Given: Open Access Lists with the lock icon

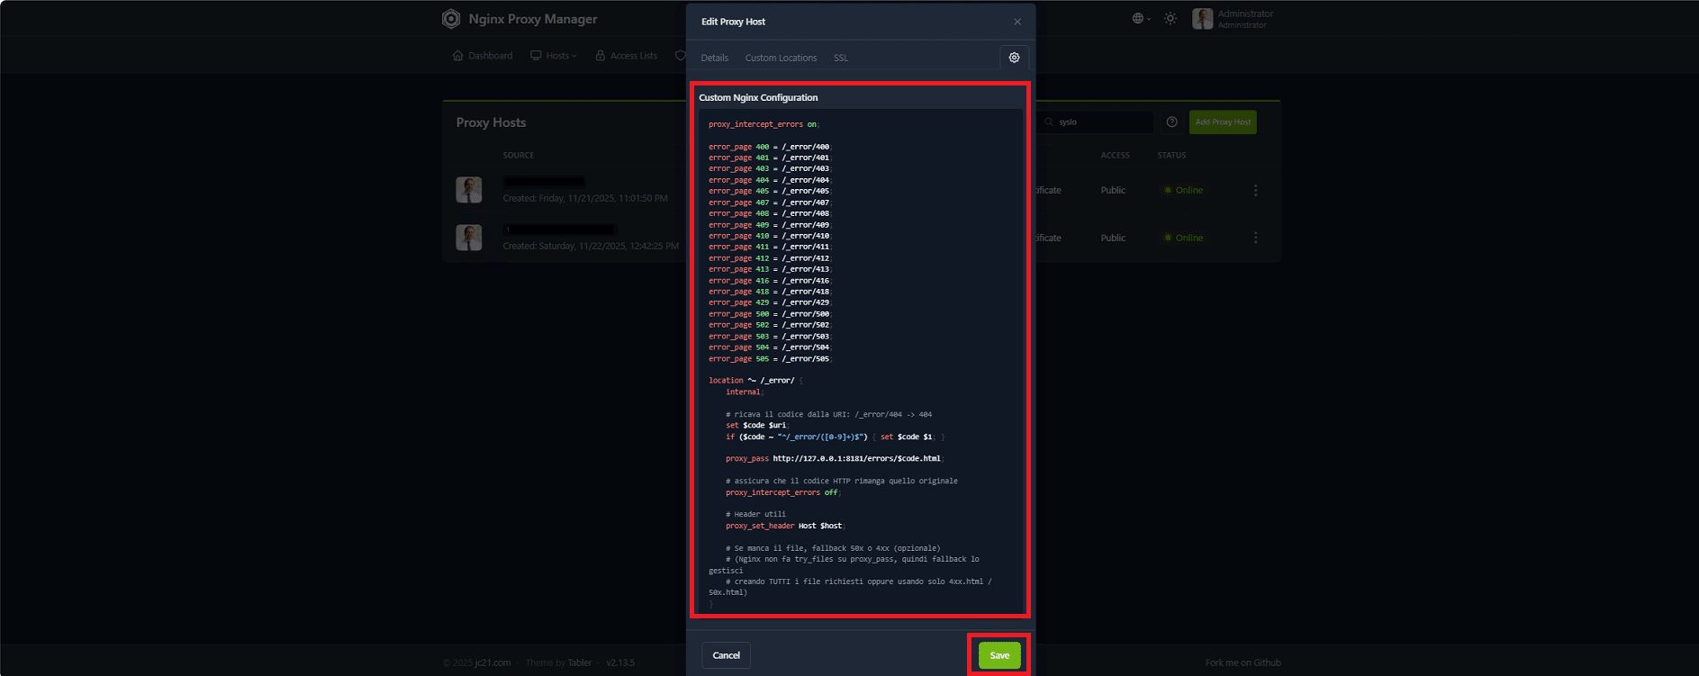Looking at the screenshot, I should pos(626,56).
